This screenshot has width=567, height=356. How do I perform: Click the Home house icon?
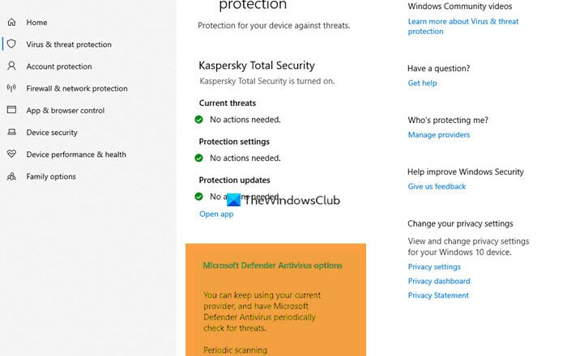(x=11, y=23)
